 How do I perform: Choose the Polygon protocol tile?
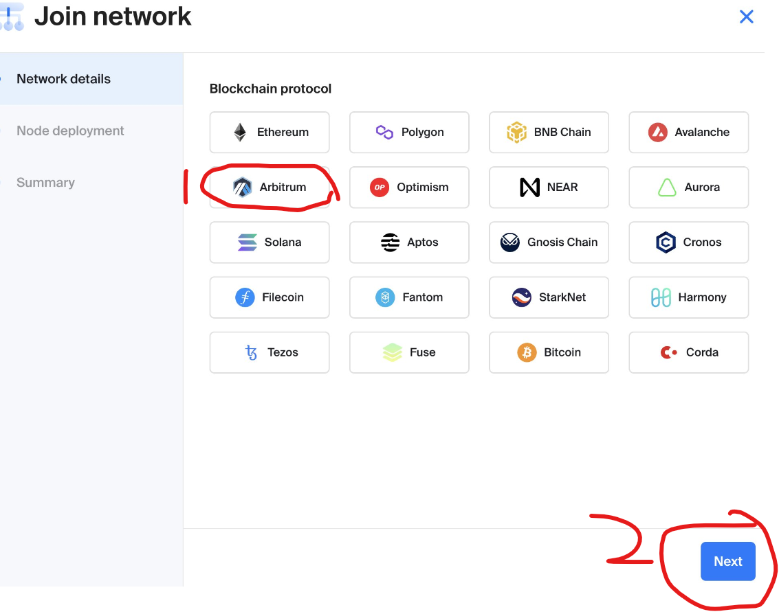[409, 133]
